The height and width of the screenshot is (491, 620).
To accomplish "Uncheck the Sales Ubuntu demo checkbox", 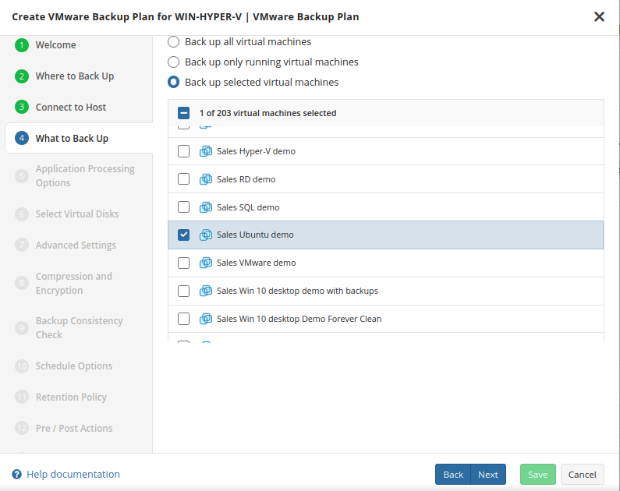I will 183,235.
